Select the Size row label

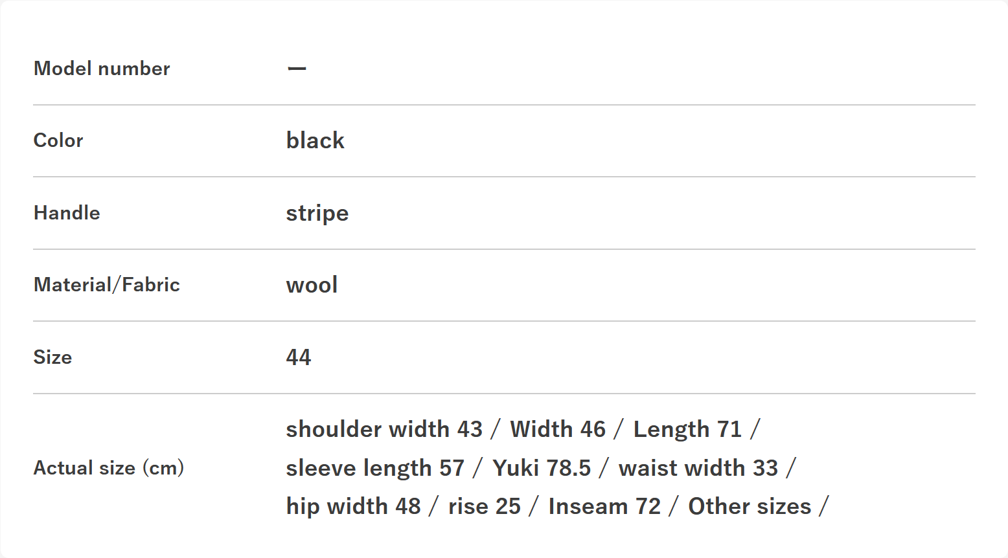[52, 357]
